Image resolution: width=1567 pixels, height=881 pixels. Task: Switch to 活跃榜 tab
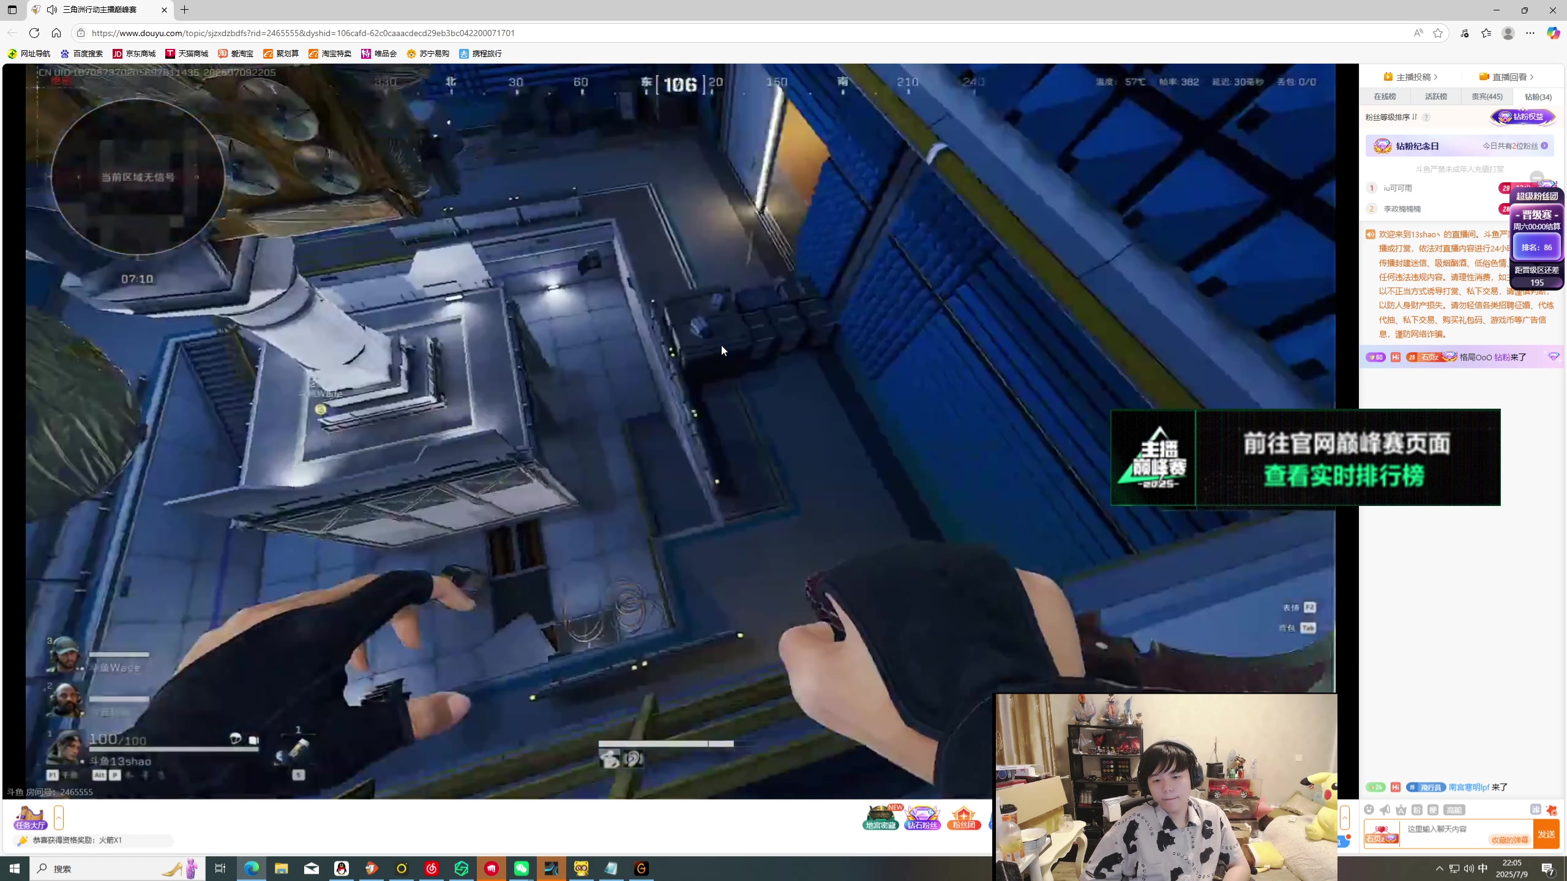[x=1435, y=97]
